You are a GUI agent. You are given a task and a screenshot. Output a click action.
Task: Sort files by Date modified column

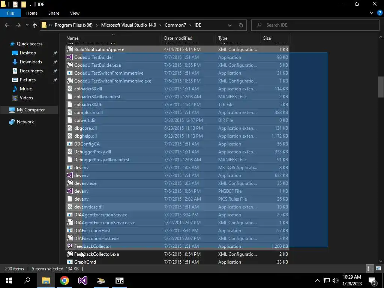[178, 38]
